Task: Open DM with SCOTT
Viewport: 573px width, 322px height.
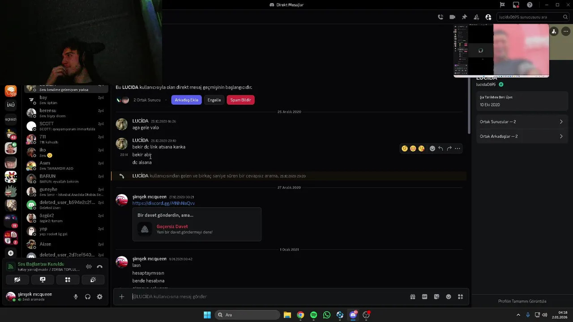Action: (66, 126)
